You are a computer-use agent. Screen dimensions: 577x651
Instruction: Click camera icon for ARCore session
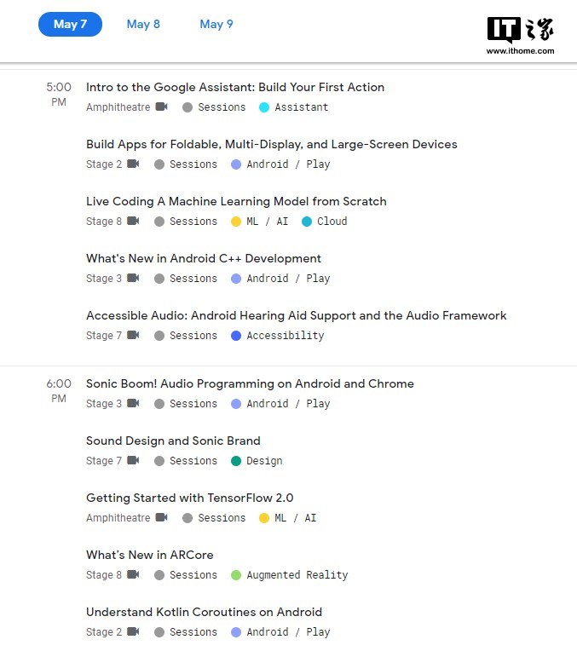click(x=133, y=575)
